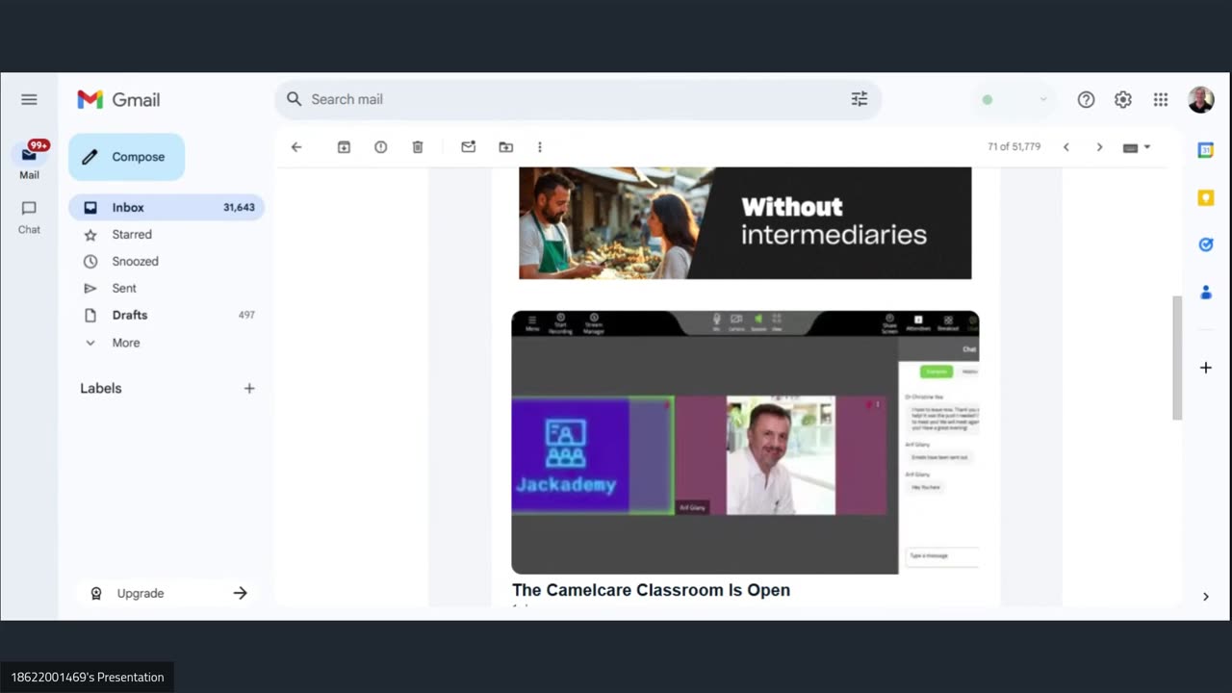Open the Chat section in the left rail
The width and height of the screenshot is (1232, 693).
click(29, 218)
